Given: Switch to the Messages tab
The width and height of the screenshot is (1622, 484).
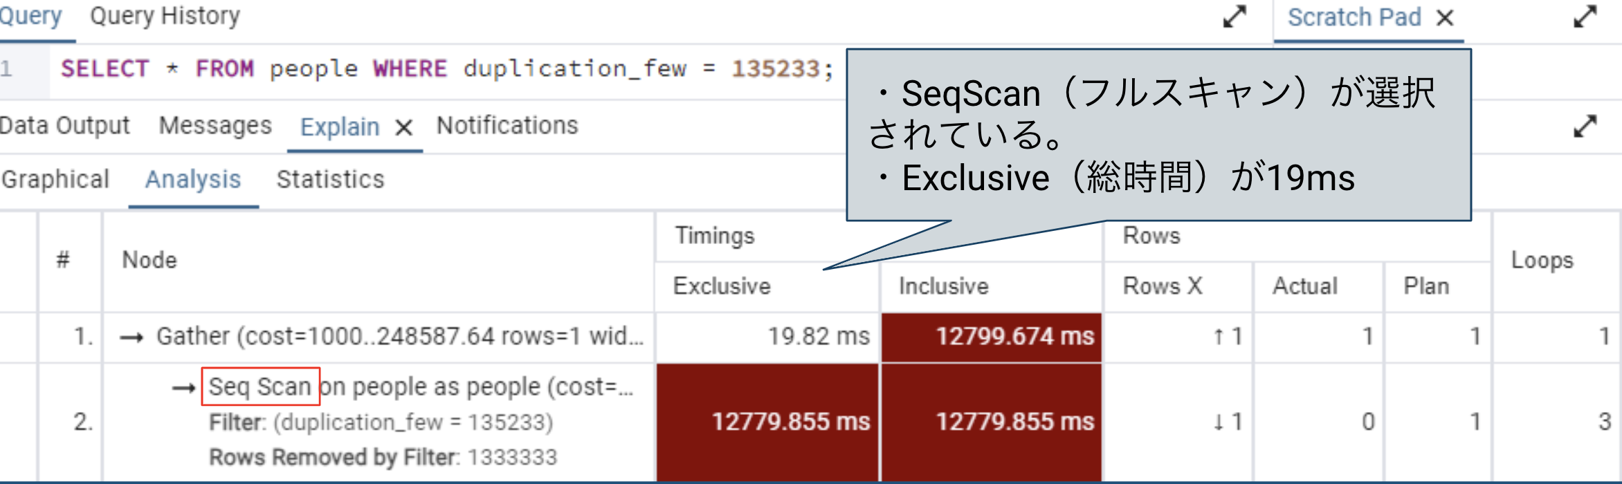Looking at the screenshot, I should (x=215, y=126).
